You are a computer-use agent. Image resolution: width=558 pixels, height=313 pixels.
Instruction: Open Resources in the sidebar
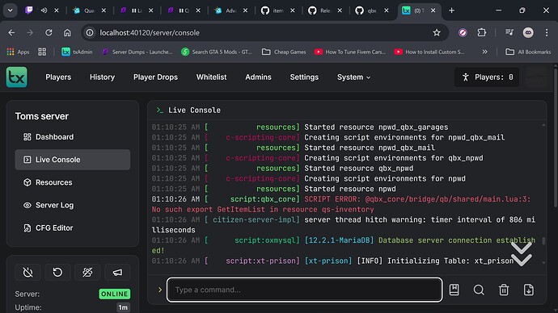coord(73,182)
